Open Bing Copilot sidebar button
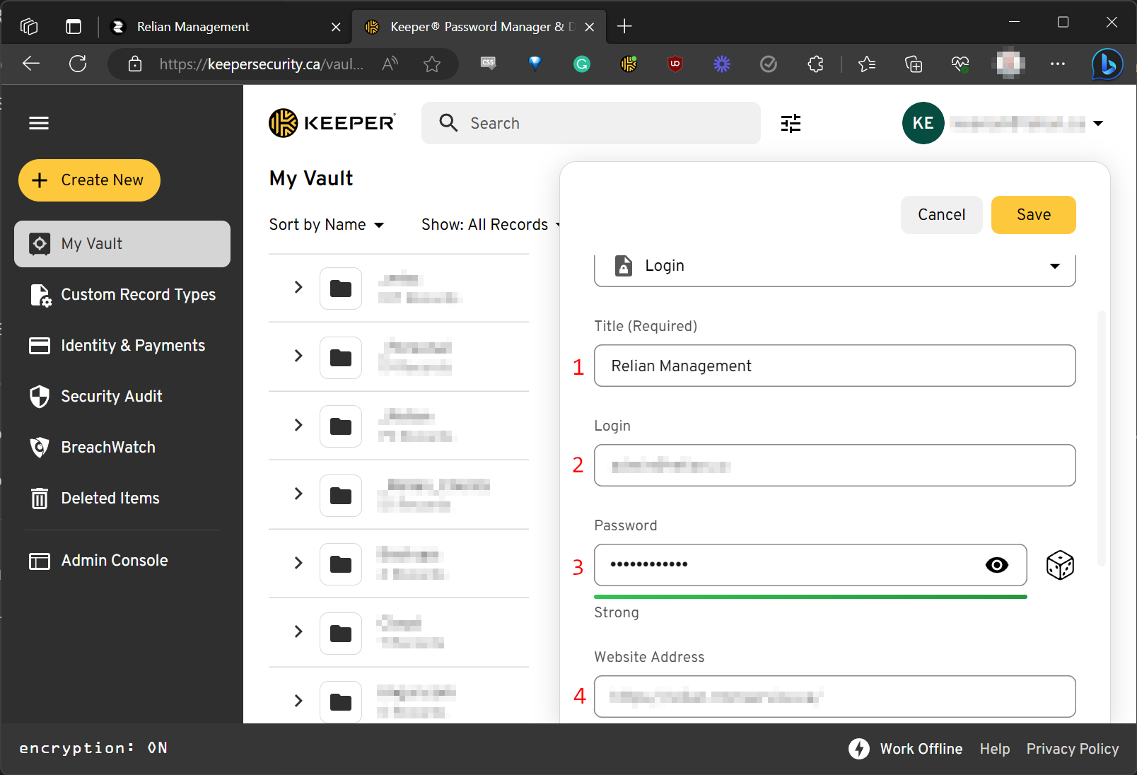 [1107, 64]
